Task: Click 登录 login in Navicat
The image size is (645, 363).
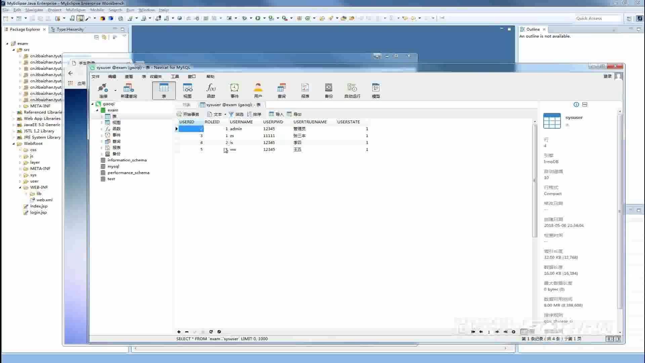Action: 607,76
